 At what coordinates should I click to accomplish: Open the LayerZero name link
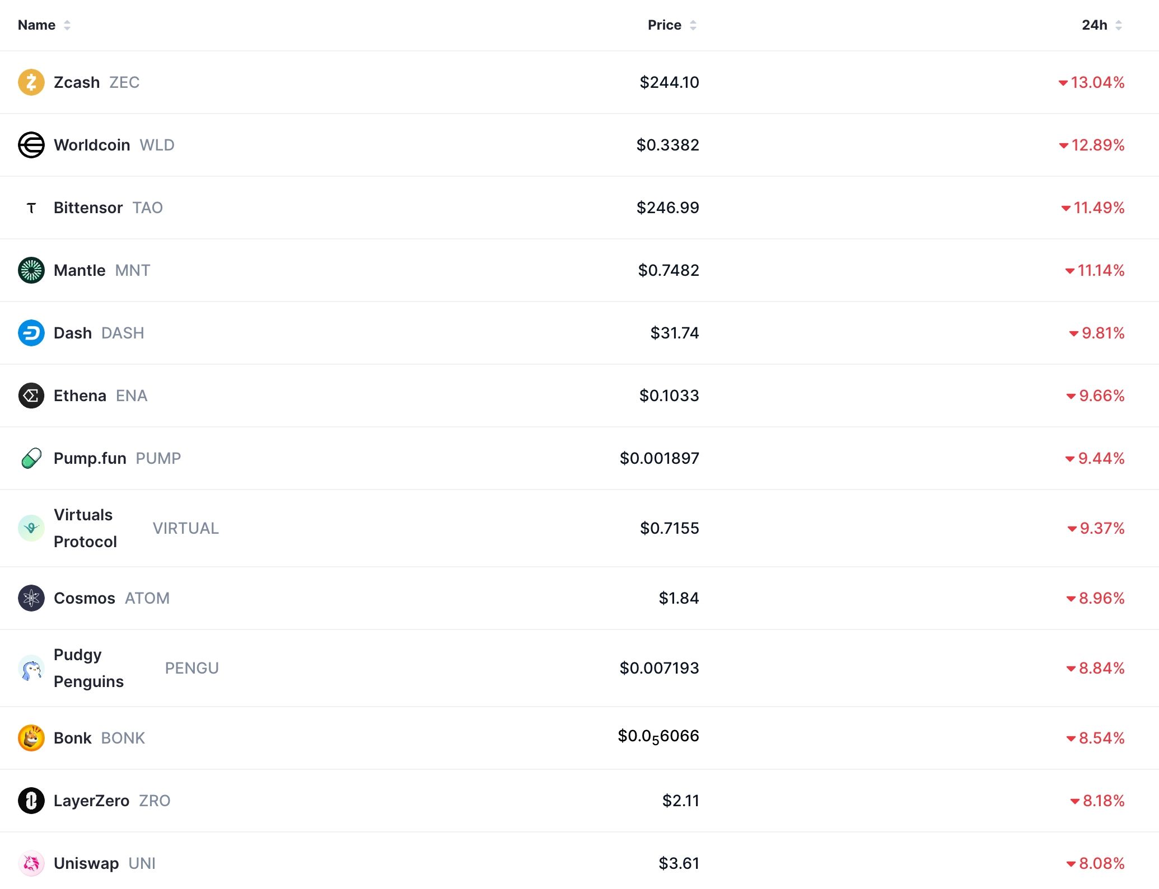[92, 801]
